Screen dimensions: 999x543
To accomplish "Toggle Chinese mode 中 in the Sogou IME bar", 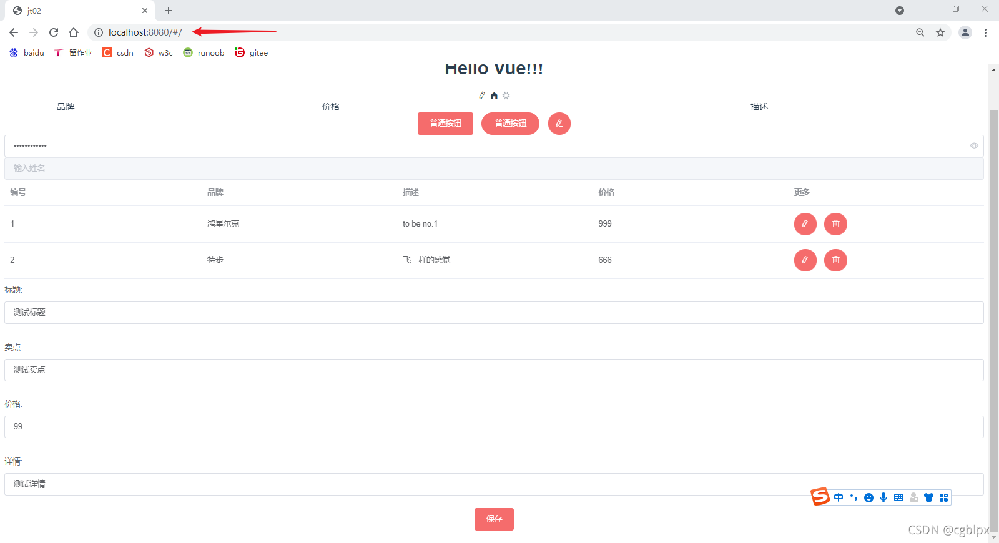I will click(839, 497).
